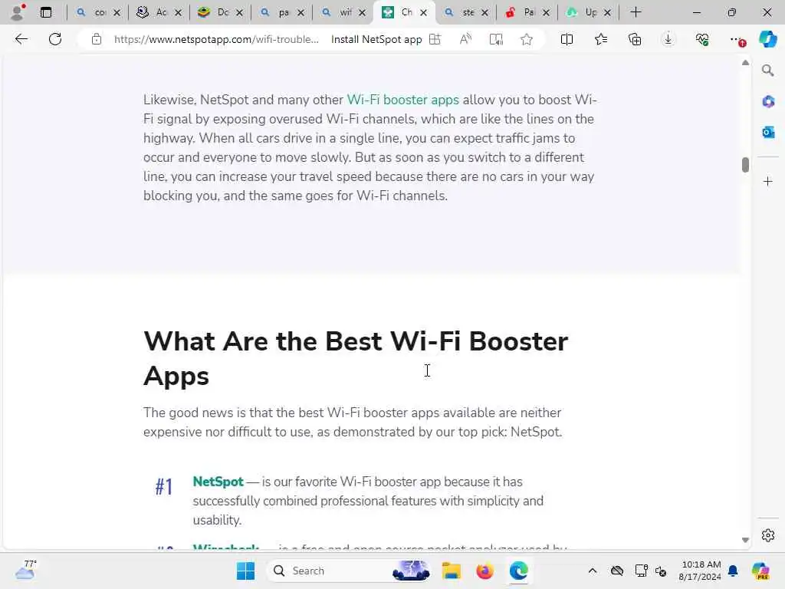Open the Collections panel

pyautogui.click(x=635, y=39)
